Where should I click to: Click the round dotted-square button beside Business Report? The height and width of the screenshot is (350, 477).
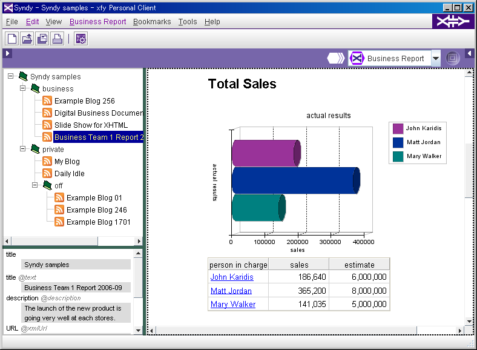(453, 58)
